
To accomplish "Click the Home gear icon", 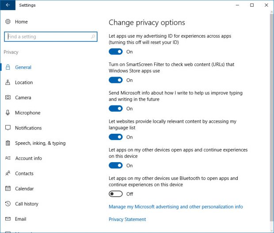I will click(8, 22).
